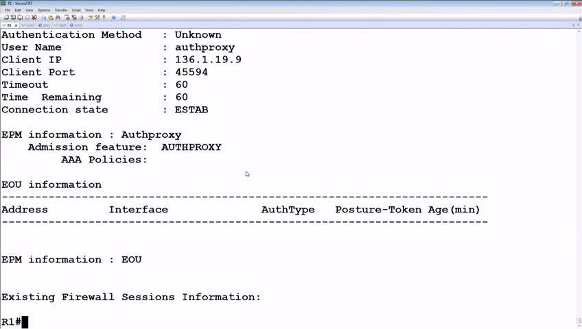Image resolution: width=582 pixels, height=329 pixels.
Task: Switch to the SW2 session tab
Action: (x=60, y=25)
